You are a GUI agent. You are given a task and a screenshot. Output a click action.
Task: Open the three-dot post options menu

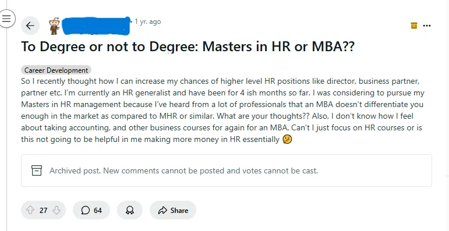[x=427, y=26]
